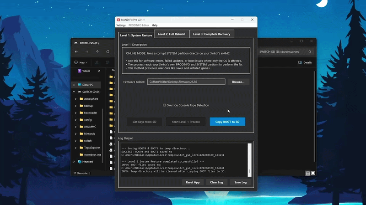Click the Explorer file list scrollbar

(x=315, y=116)
